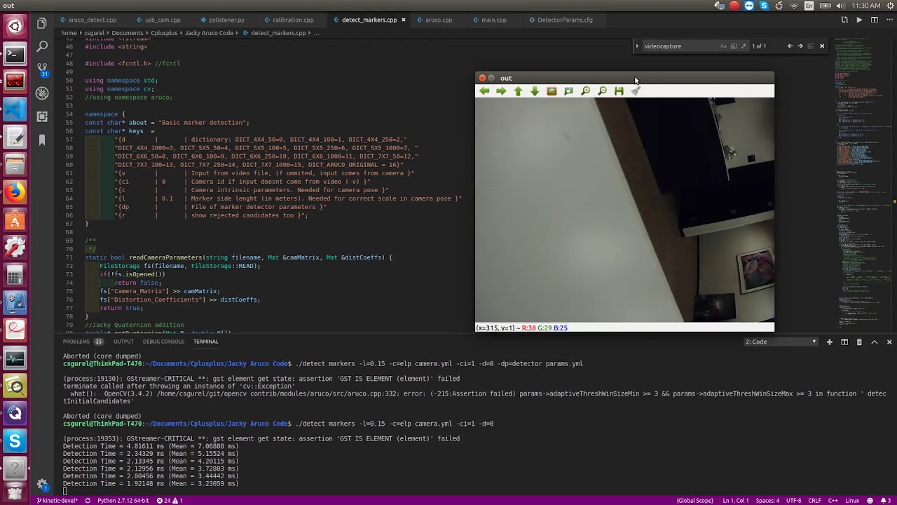Image resolution: width=897 pixels, height=505 pixels.
Task: Go to next find match
Action: coord(800,46)
